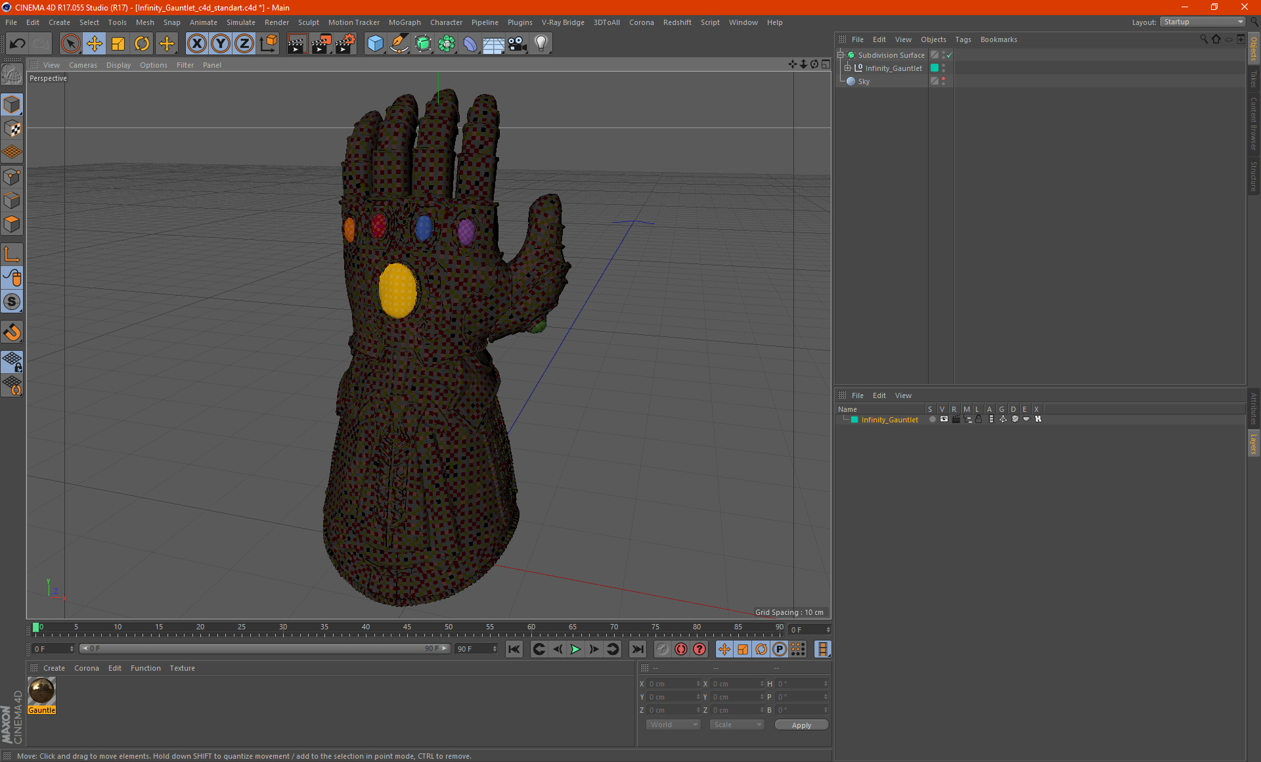Activate the Scale tool
This screenshot has width=1261, height=762.
pyautogui.click(x=118, y=44)
